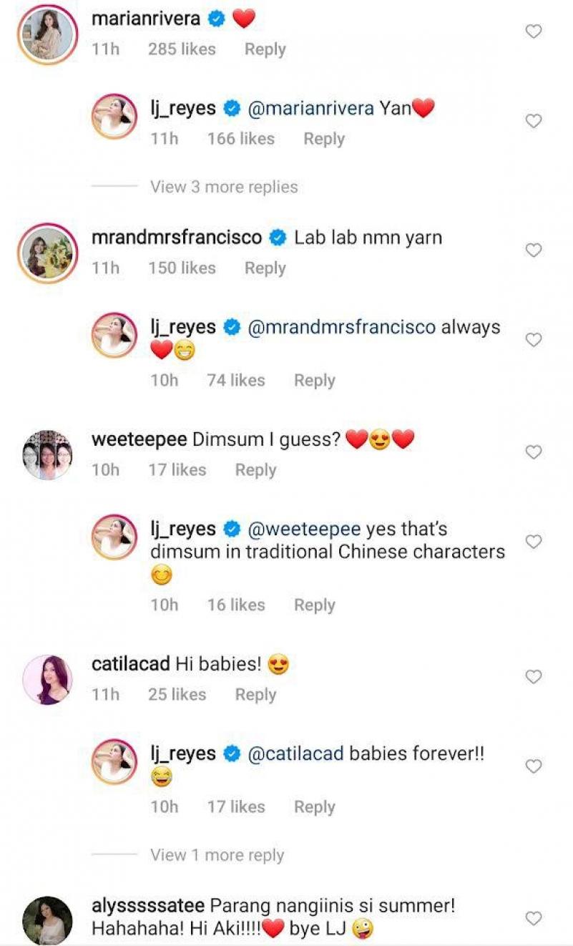Like lj_reyes reply to marianrivera
Image resolution: width=573 pixels, height=946 pixels.
coord(534,122)
